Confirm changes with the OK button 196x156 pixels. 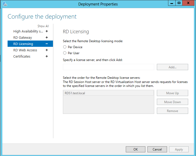tap(135, 149)
